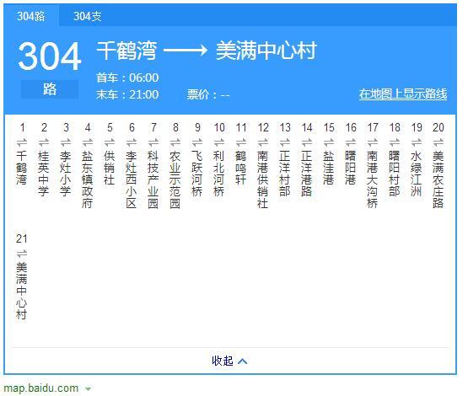Select stop 9 飞跃河桥
The image size is (468, 396).
coord(197,174)
